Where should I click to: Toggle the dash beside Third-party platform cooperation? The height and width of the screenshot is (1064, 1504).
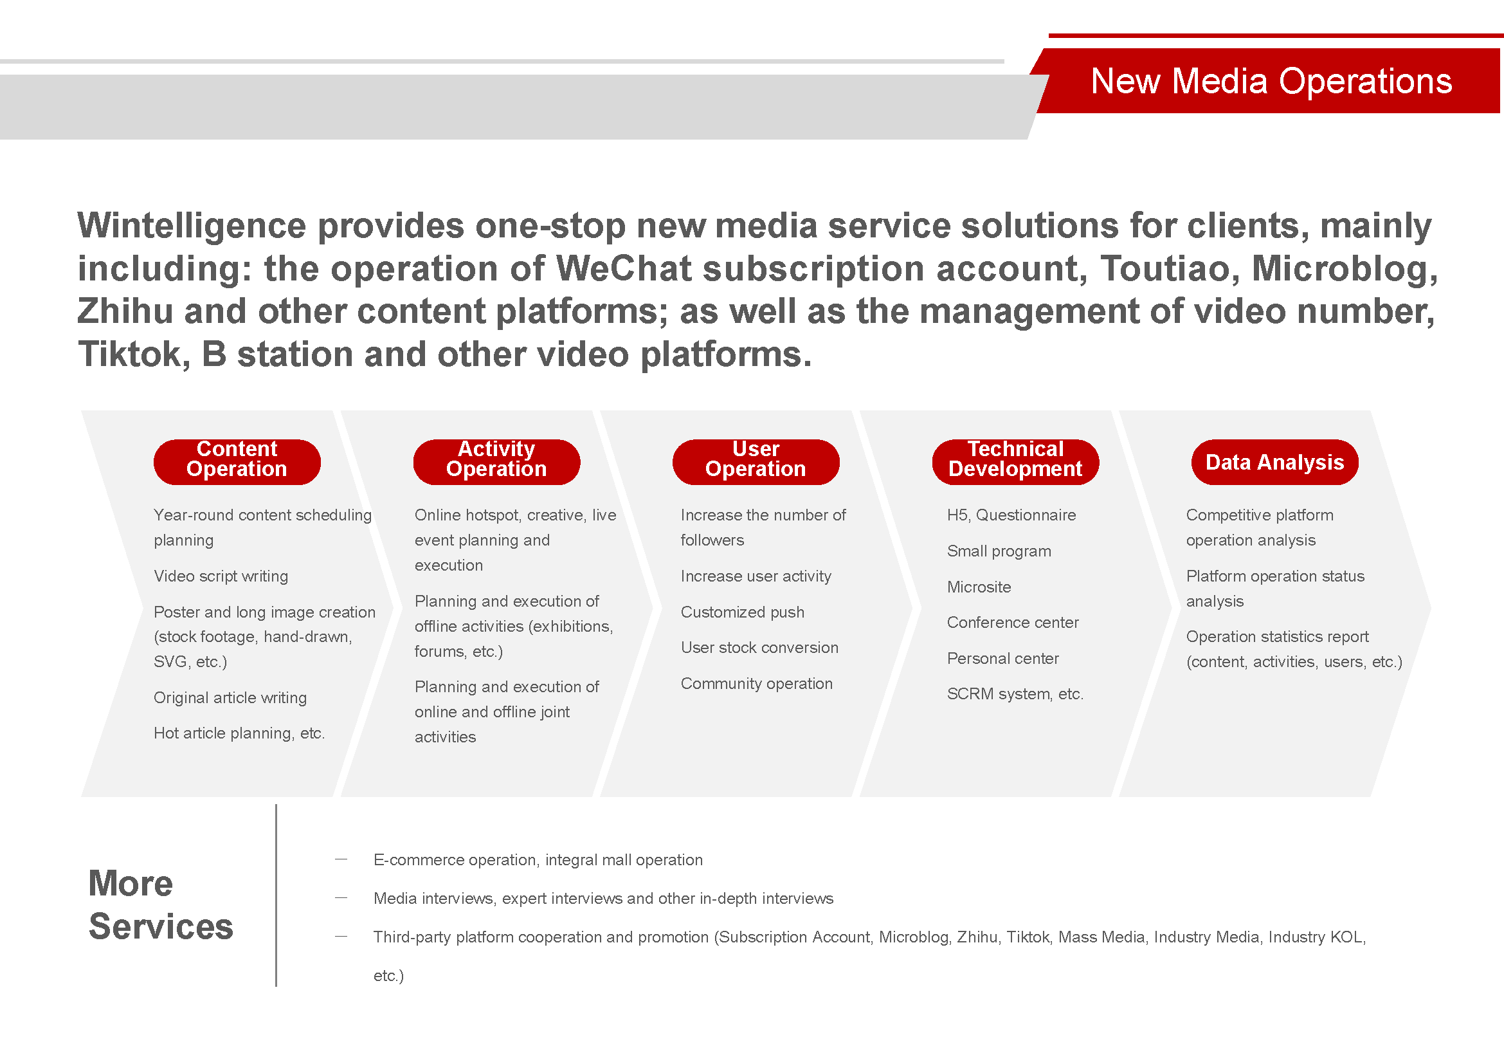tap(341, 935)
